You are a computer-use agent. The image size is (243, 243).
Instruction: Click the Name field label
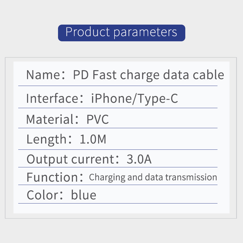(43, 75)
